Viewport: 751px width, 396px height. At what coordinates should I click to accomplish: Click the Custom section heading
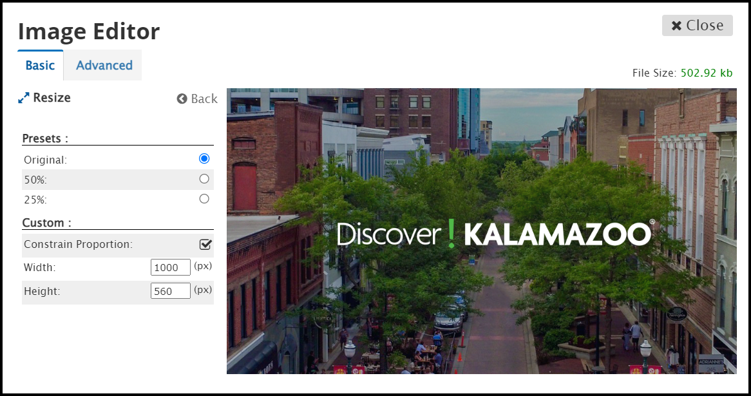(46, 223)
